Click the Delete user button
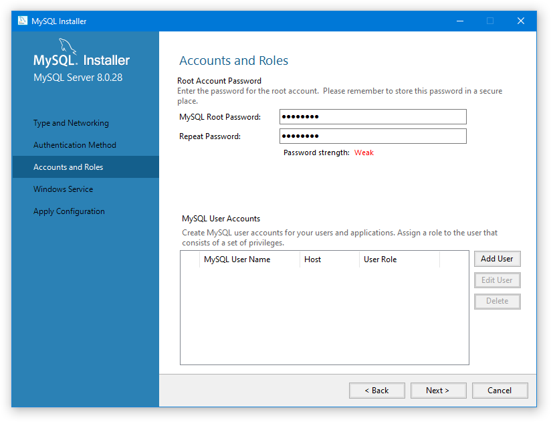This screenshot has height=422, width=551. [x=497, y=301]
